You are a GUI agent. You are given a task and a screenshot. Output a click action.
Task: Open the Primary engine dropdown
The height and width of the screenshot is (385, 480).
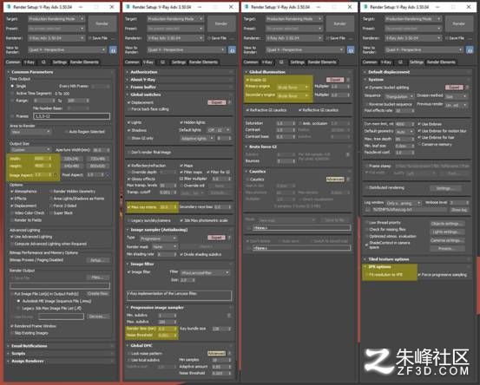293,88
